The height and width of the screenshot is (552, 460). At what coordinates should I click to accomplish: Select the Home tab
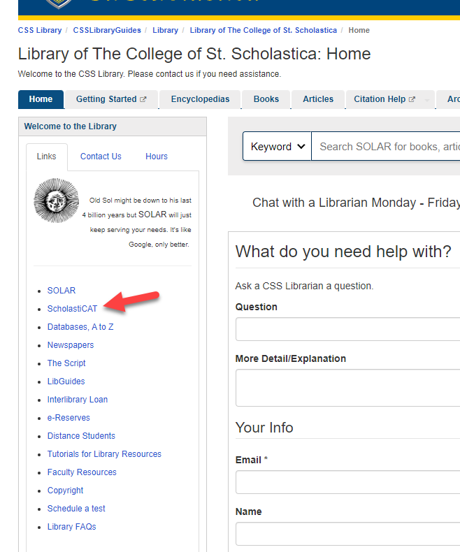41,99
